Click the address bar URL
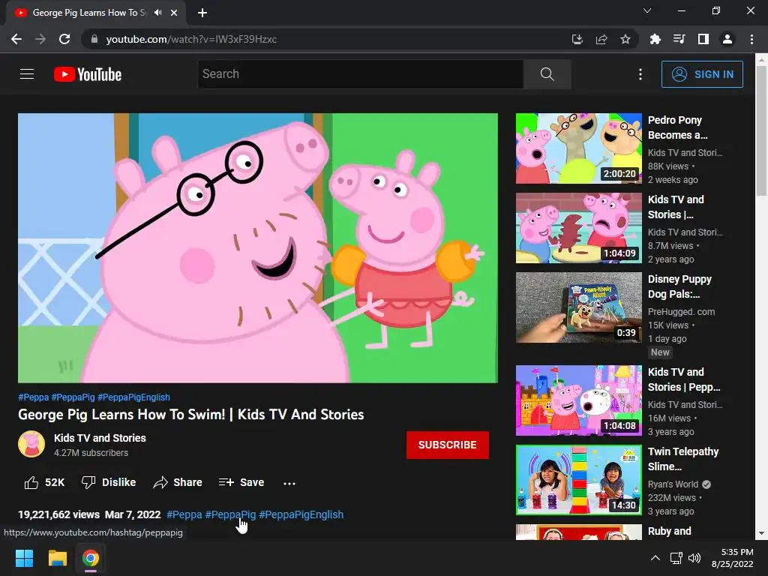The image size is (768, 576). (191, 39)
